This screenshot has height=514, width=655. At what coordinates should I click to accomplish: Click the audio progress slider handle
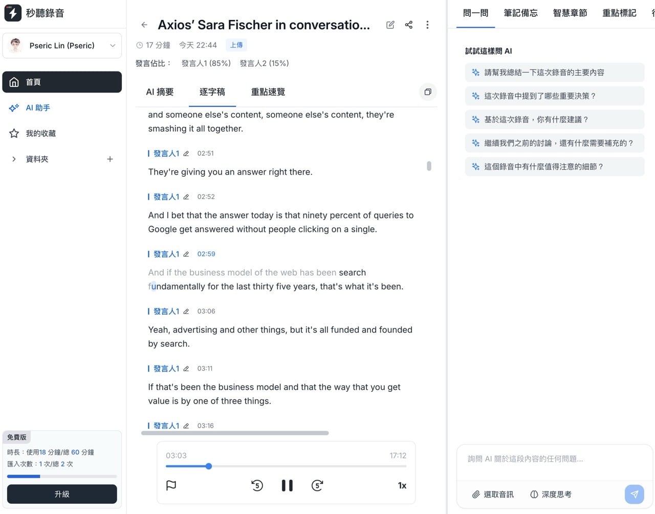pos(209,466)
